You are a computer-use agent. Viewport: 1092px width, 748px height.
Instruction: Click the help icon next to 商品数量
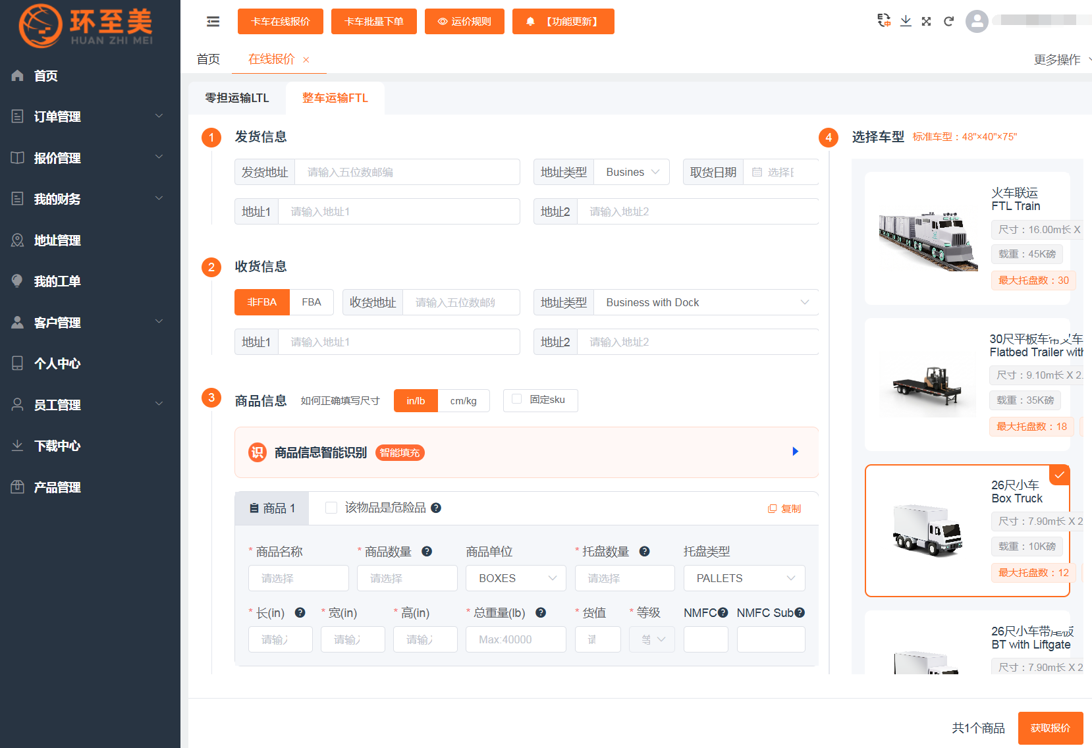(427, 551)
